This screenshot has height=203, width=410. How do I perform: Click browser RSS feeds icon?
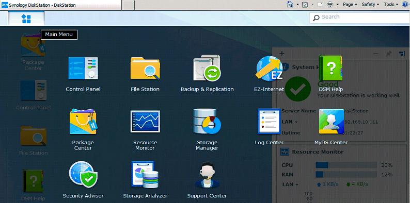pos(305,5)
